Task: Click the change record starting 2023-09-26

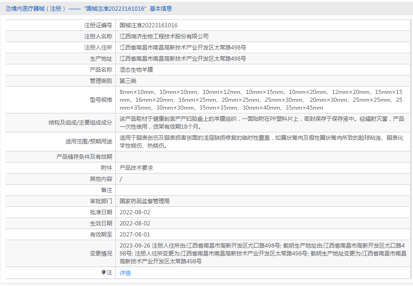Action: pyautogui.click(x=263, y=254)
